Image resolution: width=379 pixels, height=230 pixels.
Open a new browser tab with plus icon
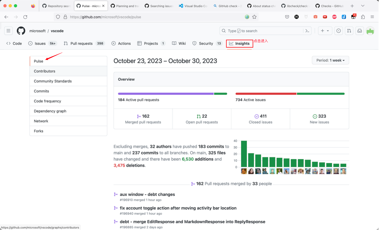tap(352, 6)
